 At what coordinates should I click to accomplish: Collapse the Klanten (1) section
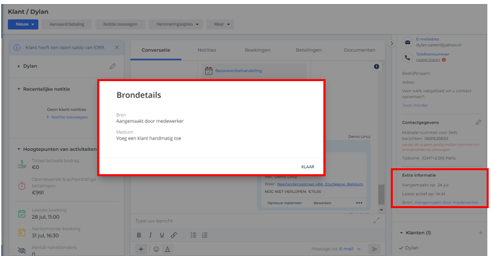401,233
